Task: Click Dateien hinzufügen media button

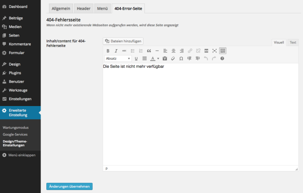Action: 123,41
